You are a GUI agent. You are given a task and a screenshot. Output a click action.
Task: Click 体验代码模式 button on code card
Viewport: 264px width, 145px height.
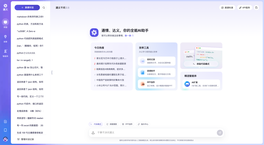click(x=201, y=64)
